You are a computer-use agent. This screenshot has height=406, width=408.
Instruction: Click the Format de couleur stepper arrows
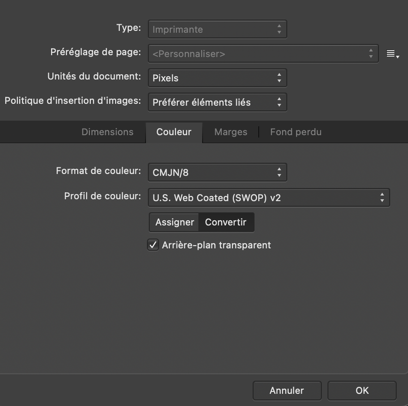coord(279,172)
